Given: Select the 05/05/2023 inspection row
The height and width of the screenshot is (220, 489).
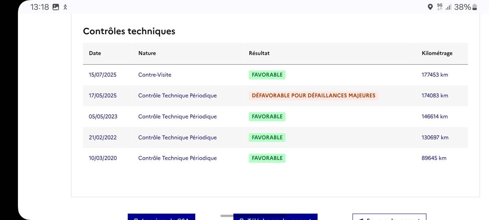Looking at the screenshot, I should (275, 117).
